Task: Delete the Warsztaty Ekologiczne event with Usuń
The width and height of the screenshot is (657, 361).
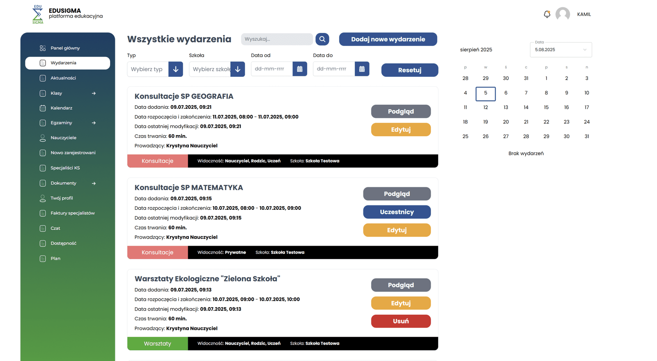Action: 400,321
